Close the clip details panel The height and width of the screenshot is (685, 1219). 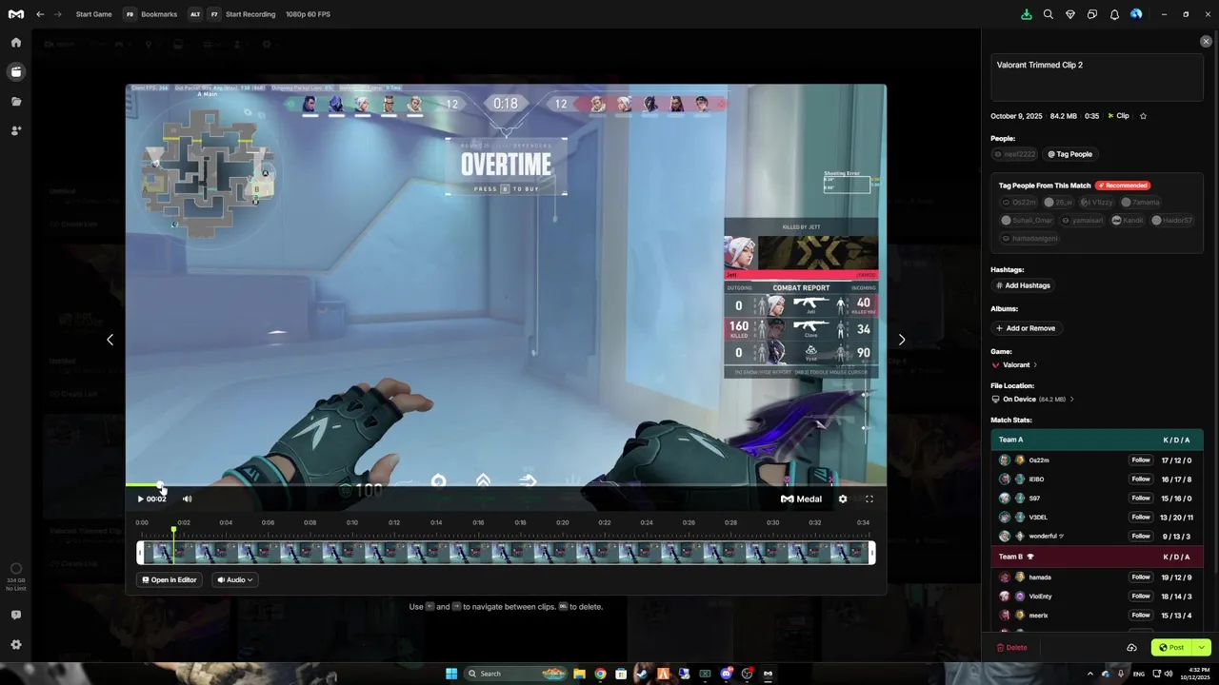point(1206,41)
